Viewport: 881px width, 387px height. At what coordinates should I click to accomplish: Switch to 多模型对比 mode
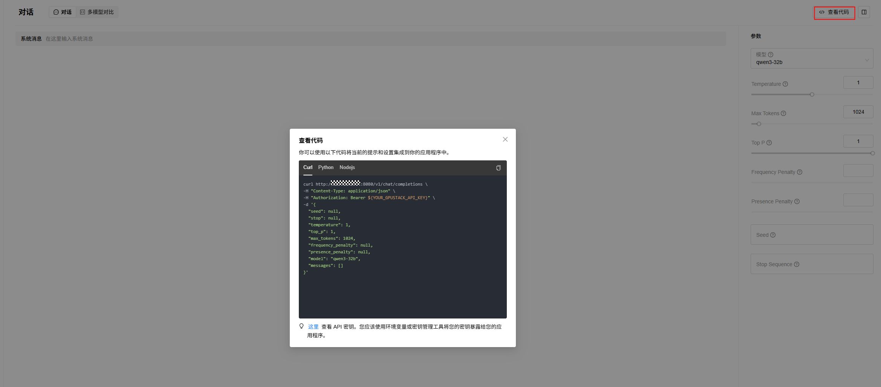point(97,12)
